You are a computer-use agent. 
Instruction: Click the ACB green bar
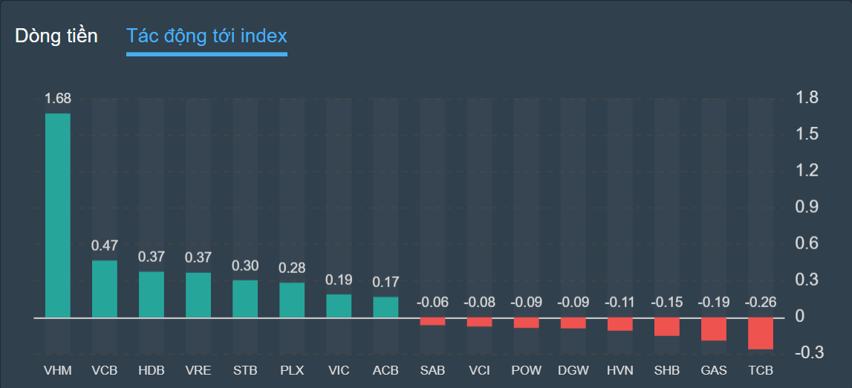tap(386, 307)
